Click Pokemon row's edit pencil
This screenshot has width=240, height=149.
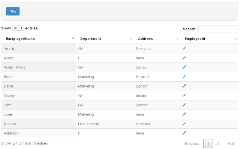click(184, 133)
